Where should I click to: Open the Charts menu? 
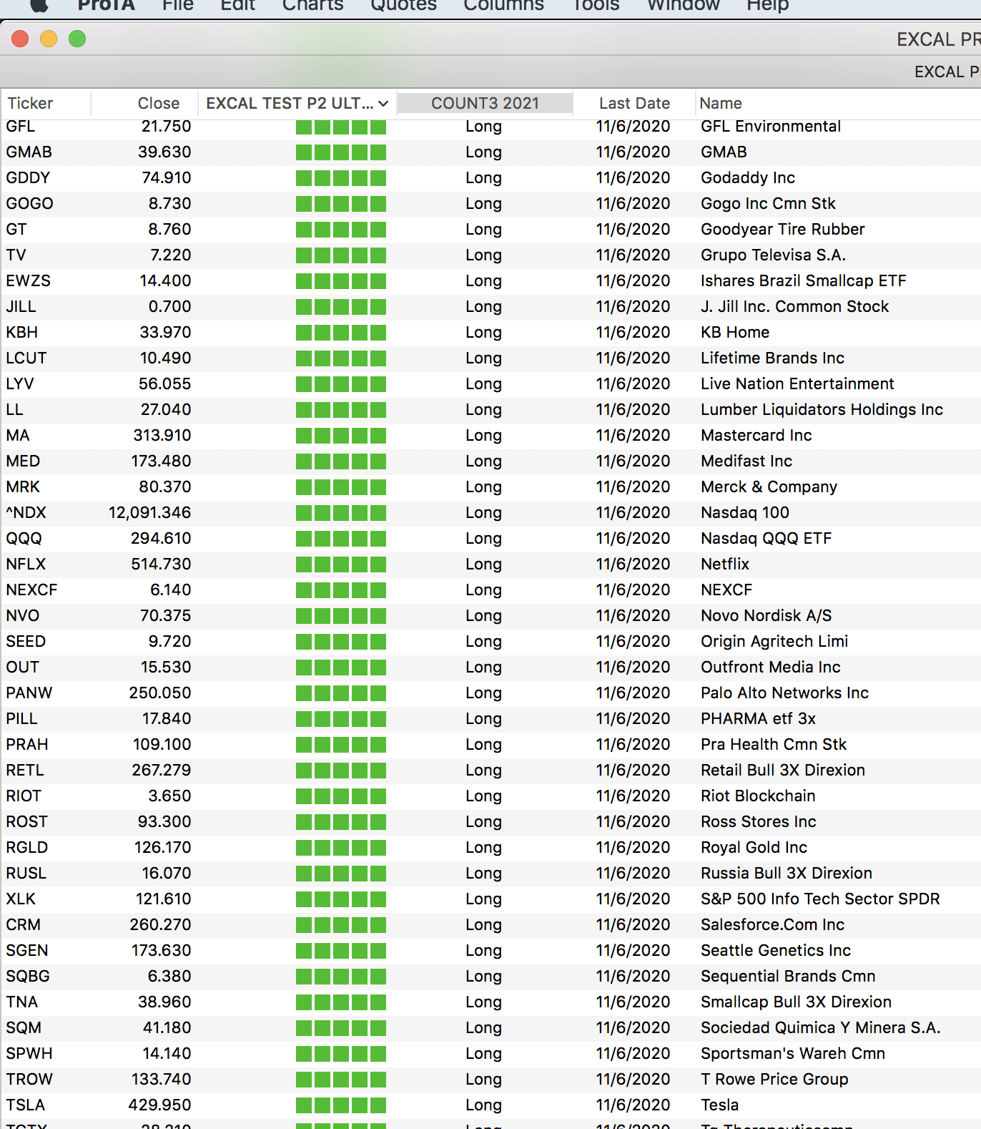coord(312,6)
